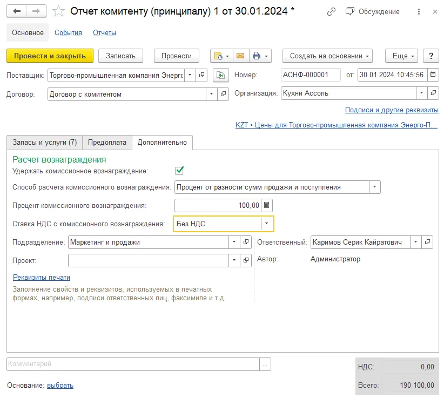Expand Ставка НДС dropdown arrow
This screenshot has width=444, height=398.
click(266, 224)
